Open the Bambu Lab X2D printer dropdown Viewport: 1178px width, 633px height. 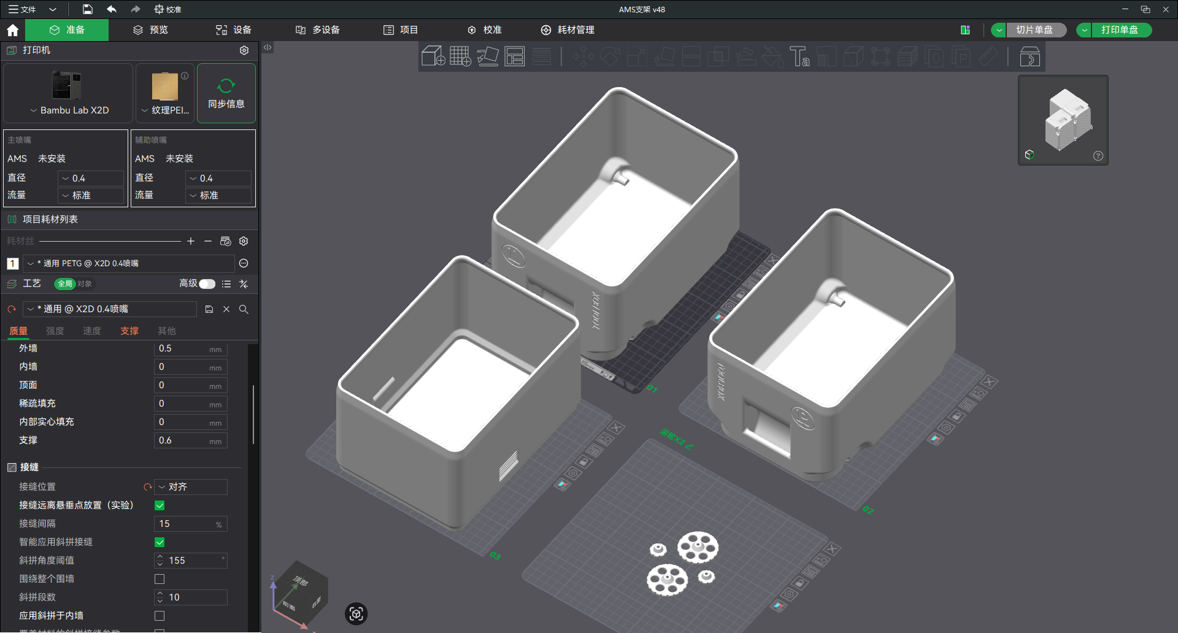pos(68,93)
